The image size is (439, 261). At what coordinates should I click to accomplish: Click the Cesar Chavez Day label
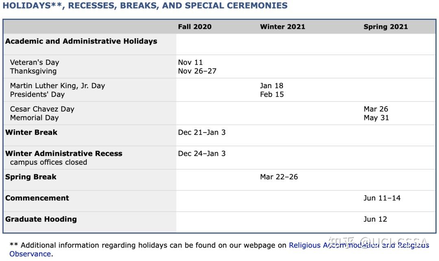tap(42, 109)
